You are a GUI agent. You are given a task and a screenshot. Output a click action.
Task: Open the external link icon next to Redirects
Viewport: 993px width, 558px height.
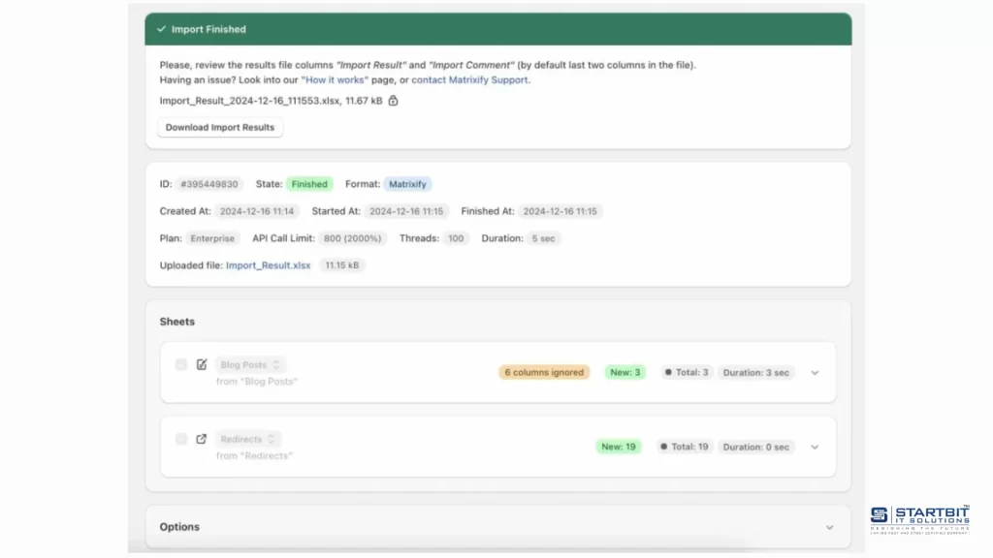pyautogui.click(x=201, y=438)
